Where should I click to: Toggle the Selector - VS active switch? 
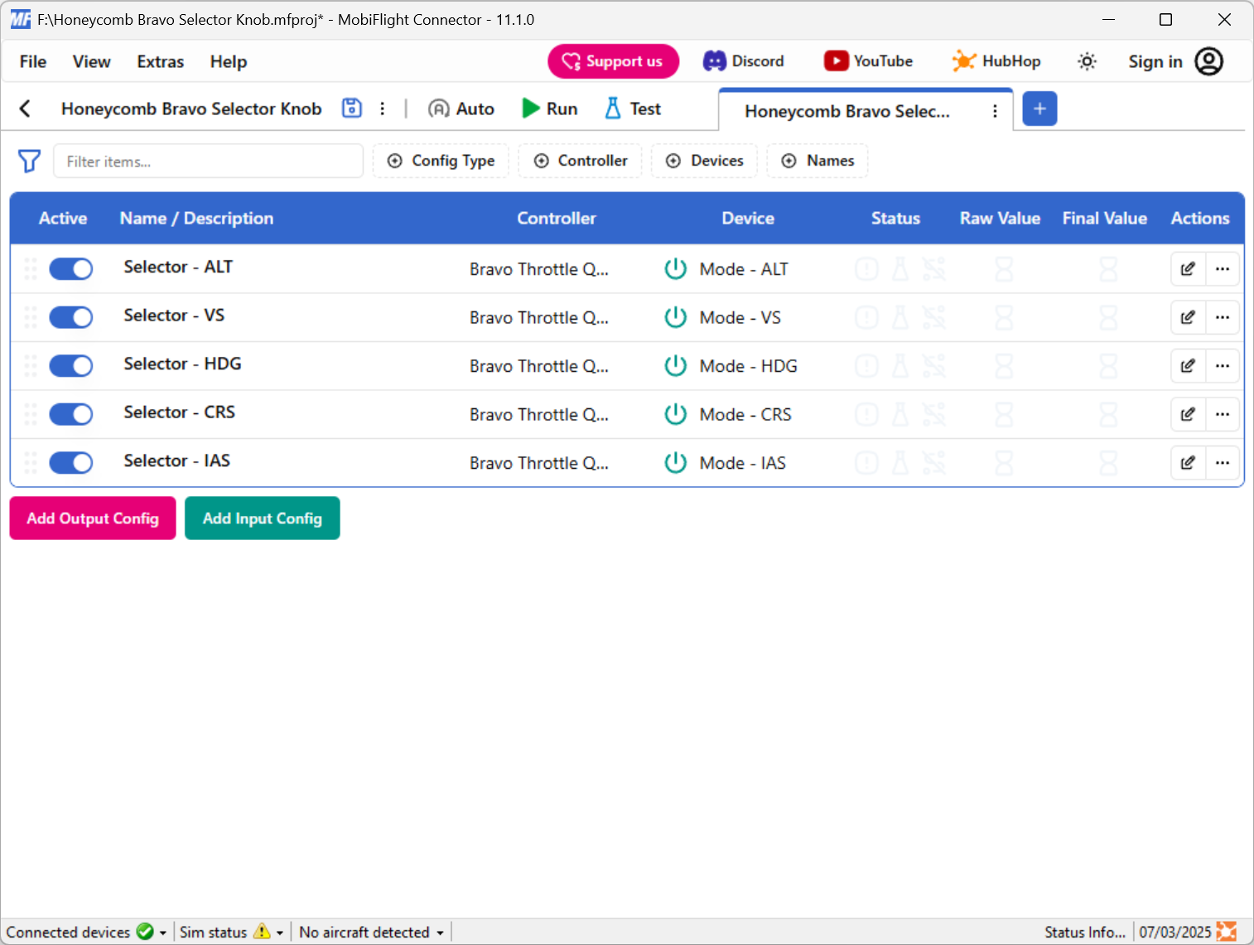point(70,317)
